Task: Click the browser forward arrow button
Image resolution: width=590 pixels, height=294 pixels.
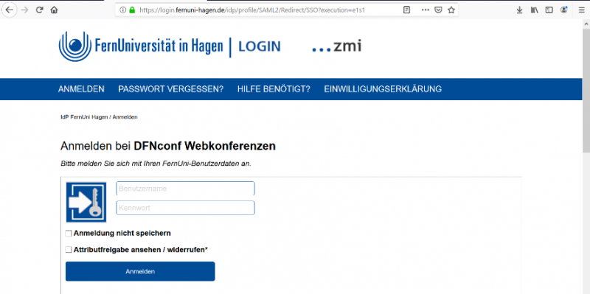Action: tap(25, 10)
